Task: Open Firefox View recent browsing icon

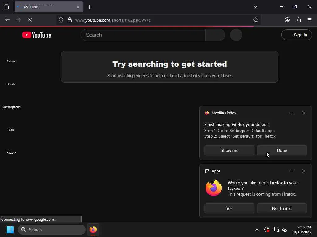Action: click(6, 7)
